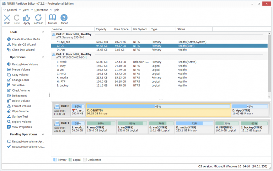The width and height of the screenshot is (273, 171).
Task: Collapse the Operations section
Action: click(43, 57)
